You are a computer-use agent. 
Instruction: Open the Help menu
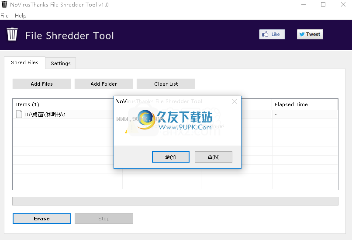(21, 15)
